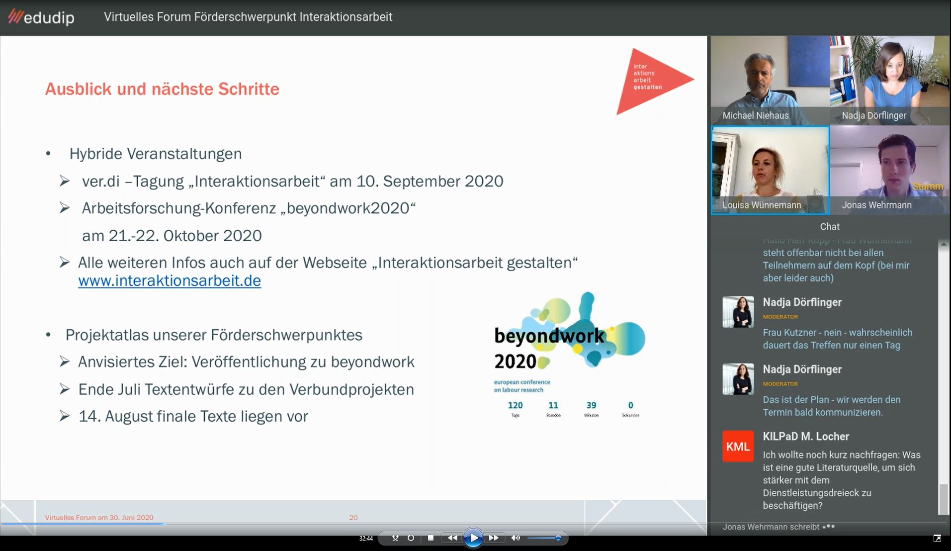
Task: Click the fast forward button
Action: coord(494,538)
